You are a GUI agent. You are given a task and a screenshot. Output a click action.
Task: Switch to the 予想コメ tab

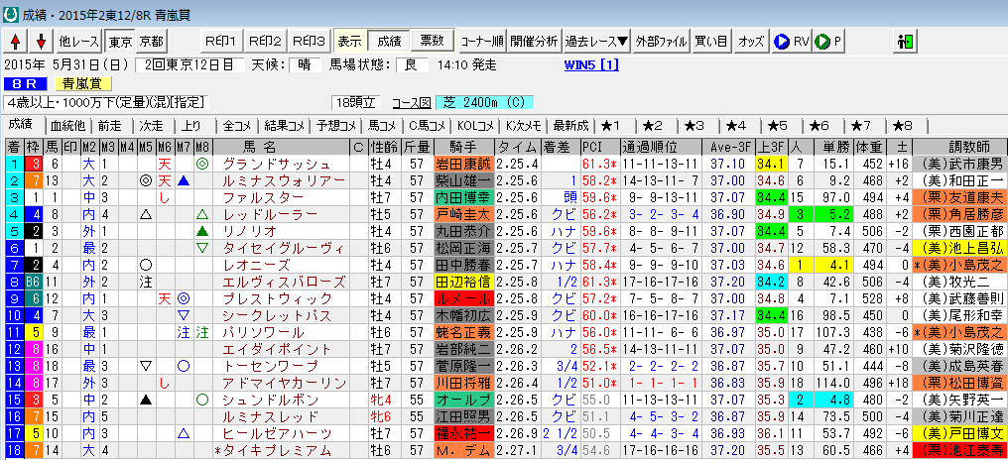(335, 126)
